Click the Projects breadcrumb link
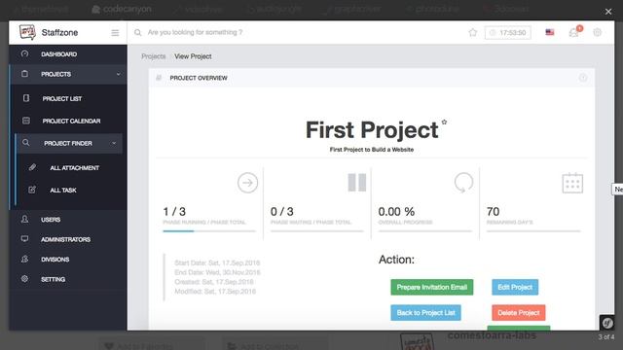The width and height of the screenshot is (623, 350). [x=154, y=56]
